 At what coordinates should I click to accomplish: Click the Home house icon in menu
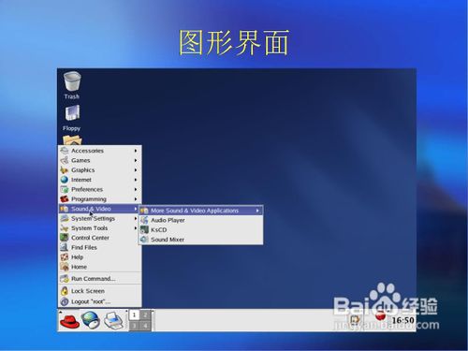(65, 267)
